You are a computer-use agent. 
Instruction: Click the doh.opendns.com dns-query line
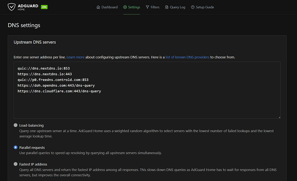click(x=56, y=85)
